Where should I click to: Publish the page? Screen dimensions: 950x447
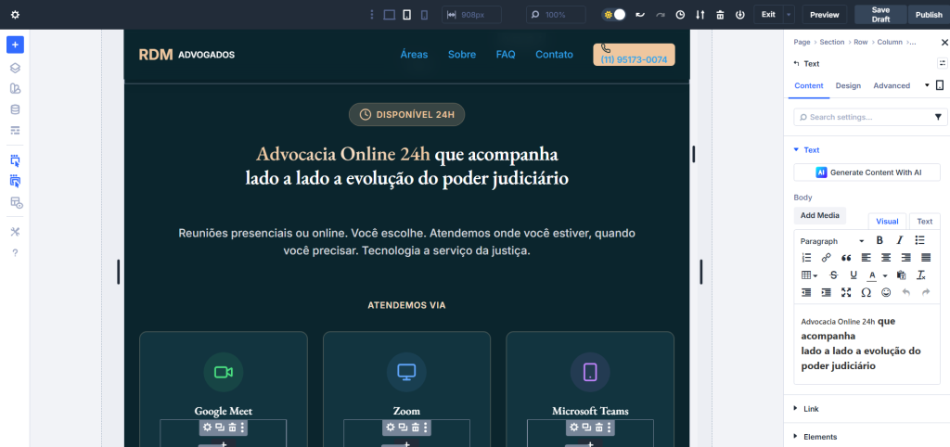coord(929,15)
